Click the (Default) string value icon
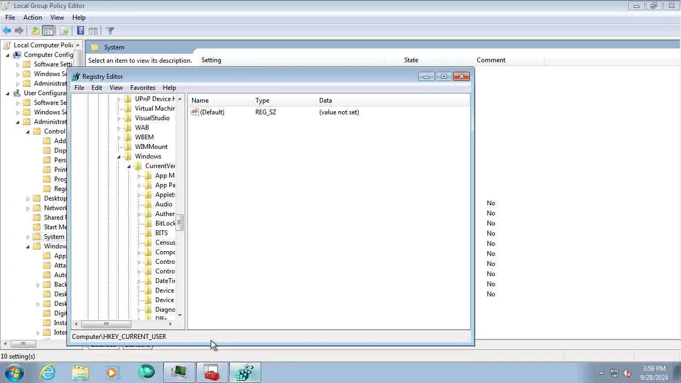 (x=195, y=112)
